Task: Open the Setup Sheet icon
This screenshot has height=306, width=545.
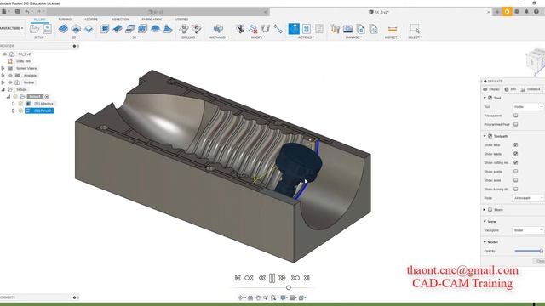Action: pos(319,29)
